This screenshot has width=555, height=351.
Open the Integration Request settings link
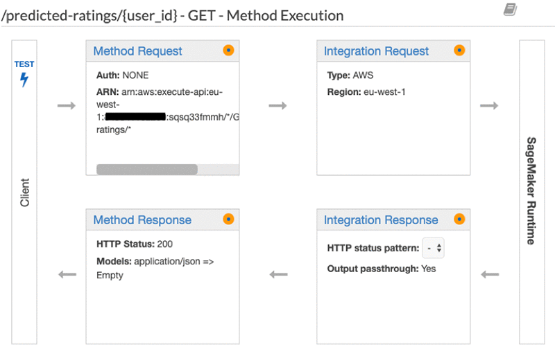click(376, 51)
